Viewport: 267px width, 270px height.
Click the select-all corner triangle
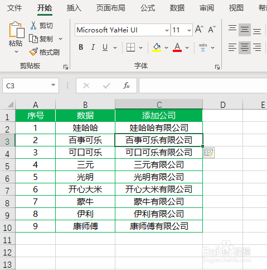(10, 105)
